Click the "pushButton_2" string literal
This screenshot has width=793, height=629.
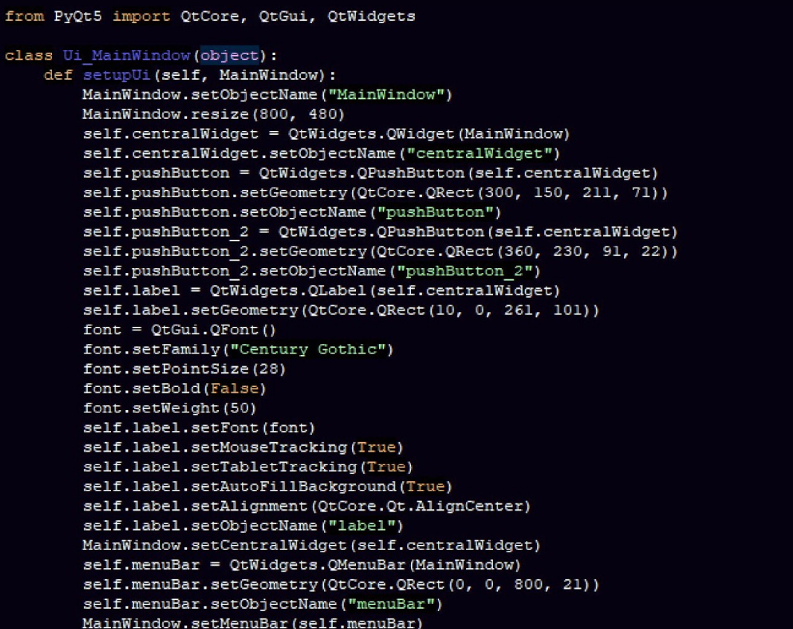tap(464, 271)
